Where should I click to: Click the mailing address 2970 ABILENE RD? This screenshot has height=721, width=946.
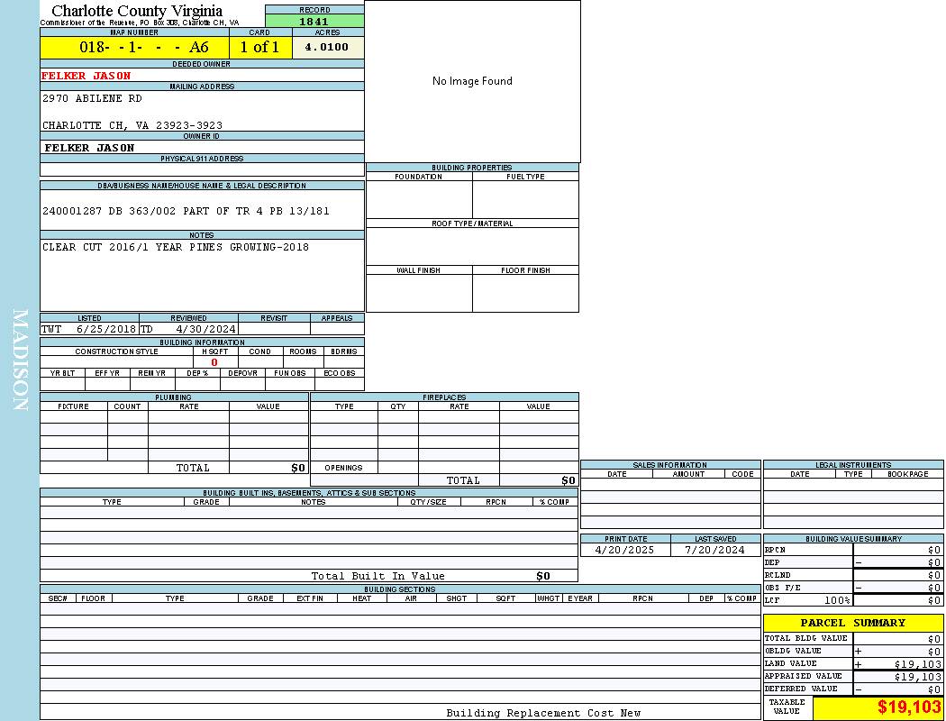point(92,98)
